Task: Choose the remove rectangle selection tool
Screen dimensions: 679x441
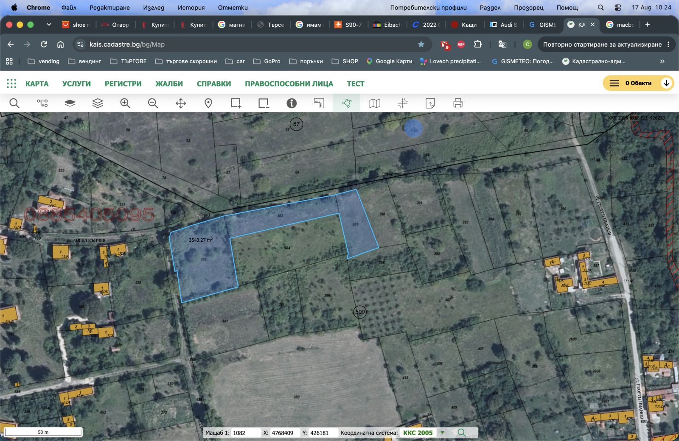Action: tap(264, 103)
